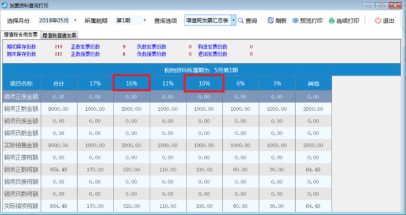This screenshot has height=215, width=406.
Task: Switch to the 增值税普通发票 tab
Action: pyautogui.click(x=59, y=35)
